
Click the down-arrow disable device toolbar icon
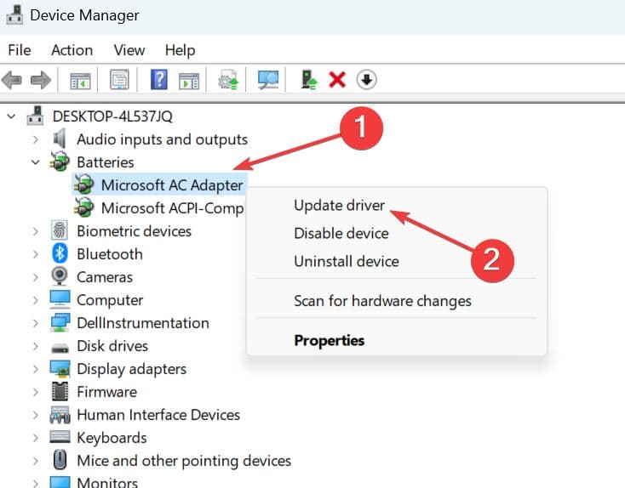pyautogui.click(x=366, y=80)
